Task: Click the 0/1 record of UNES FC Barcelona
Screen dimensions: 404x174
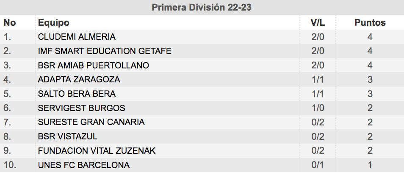Action: coord(318,165)
